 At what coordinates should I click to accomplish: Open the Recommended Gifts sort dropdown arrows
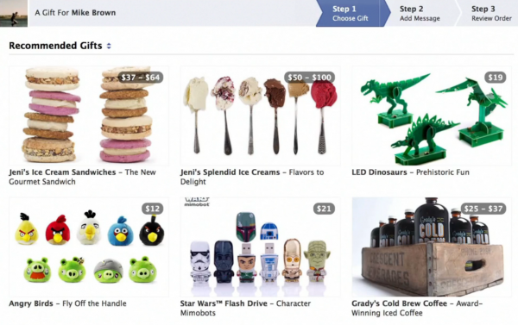[x=109, y=46]
